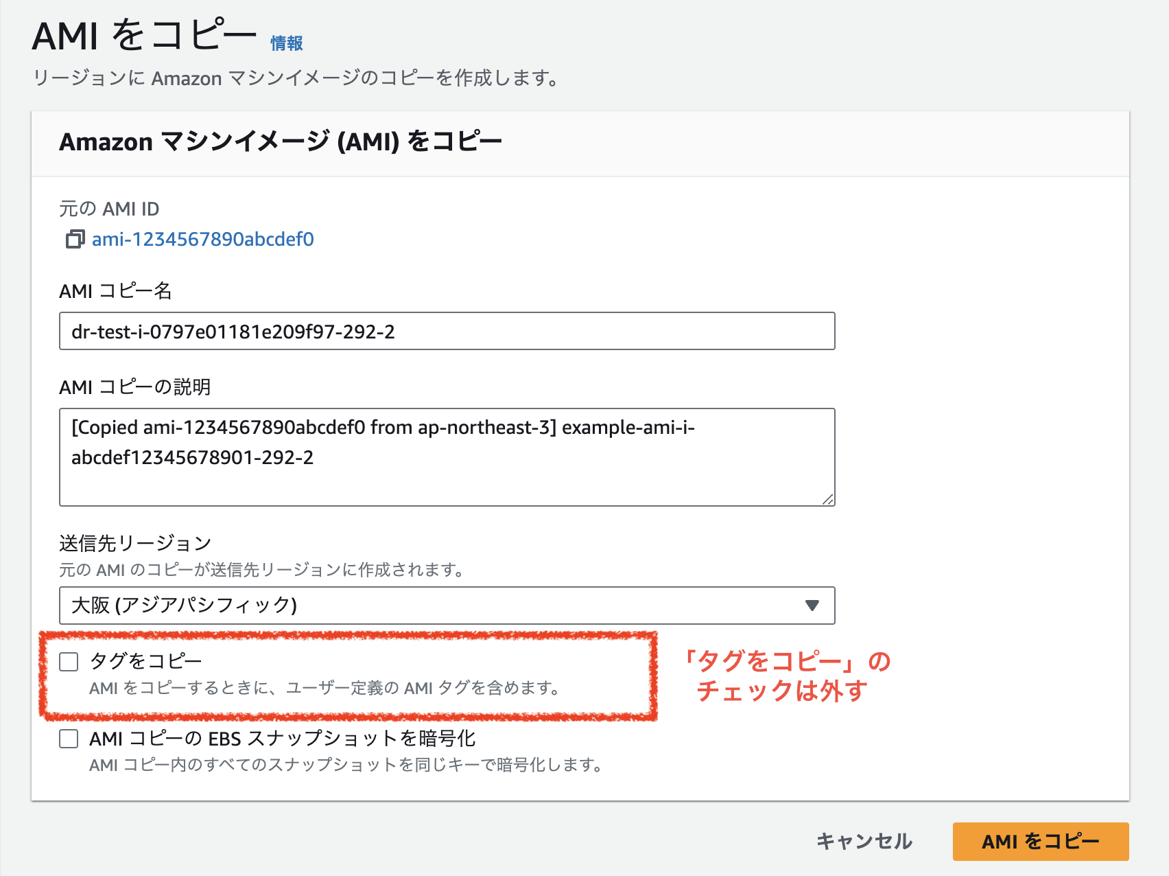
Task: Open the 送信先リージョン destination region dropdown
Action: pyautogui.click(x=447, y=606)
